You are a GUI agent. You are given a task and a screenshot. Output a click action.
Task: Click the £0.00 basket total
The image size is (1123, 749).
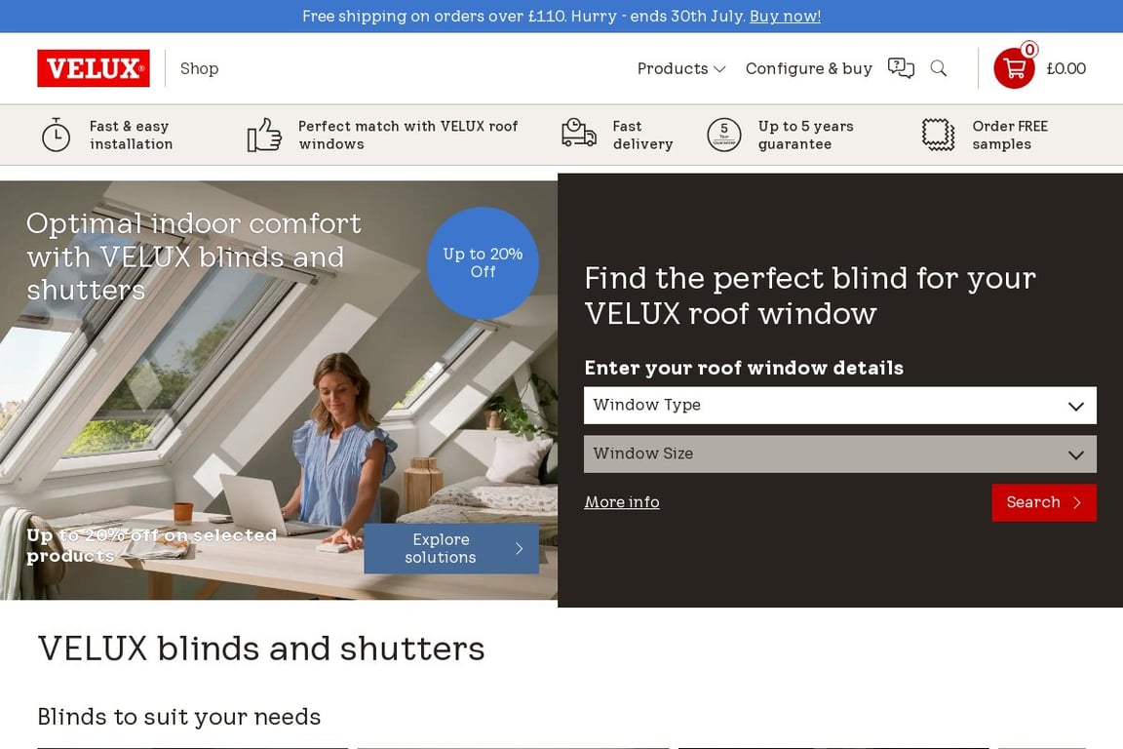(1065, 69)
